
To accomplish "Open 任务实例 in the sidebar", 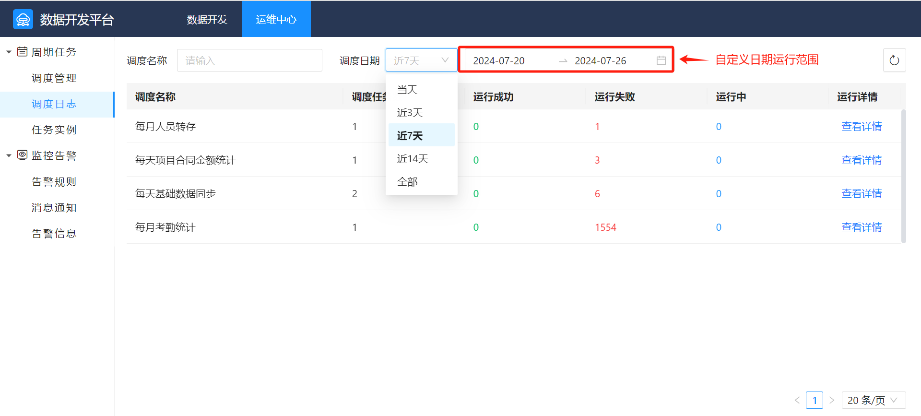I will coord(54,130).
